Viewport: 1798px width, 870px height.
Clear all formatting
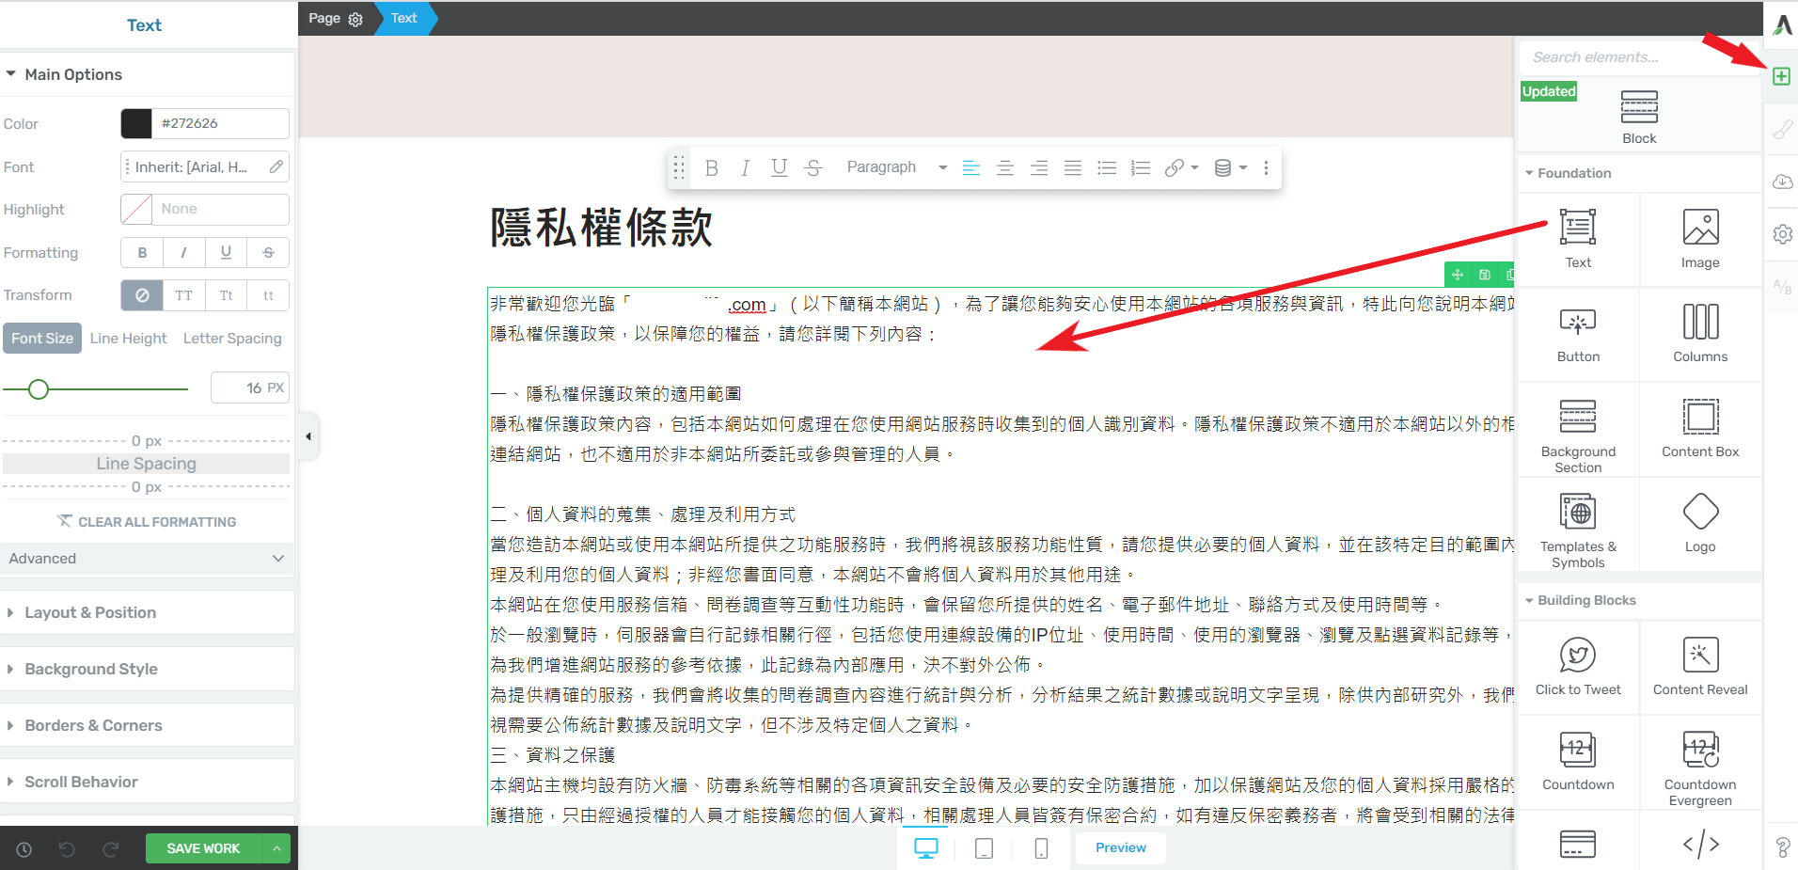click(x=147, y=521)
